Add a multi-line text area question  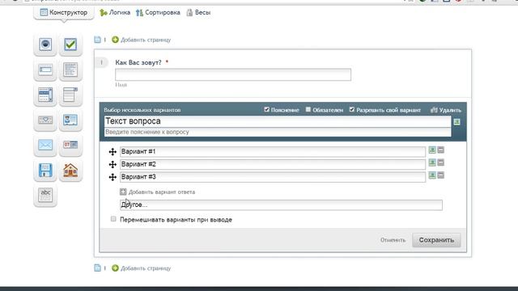click(x=70, y=70)
